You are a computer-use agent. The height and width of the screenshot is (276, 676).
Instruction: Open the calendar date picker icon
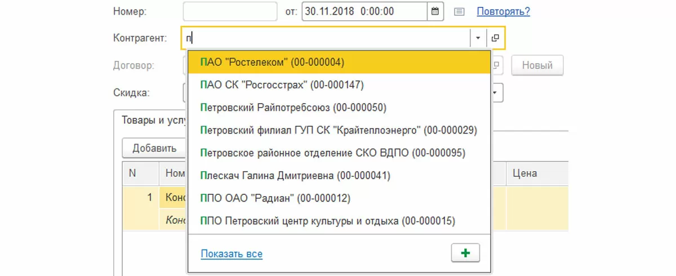[434, 11]
